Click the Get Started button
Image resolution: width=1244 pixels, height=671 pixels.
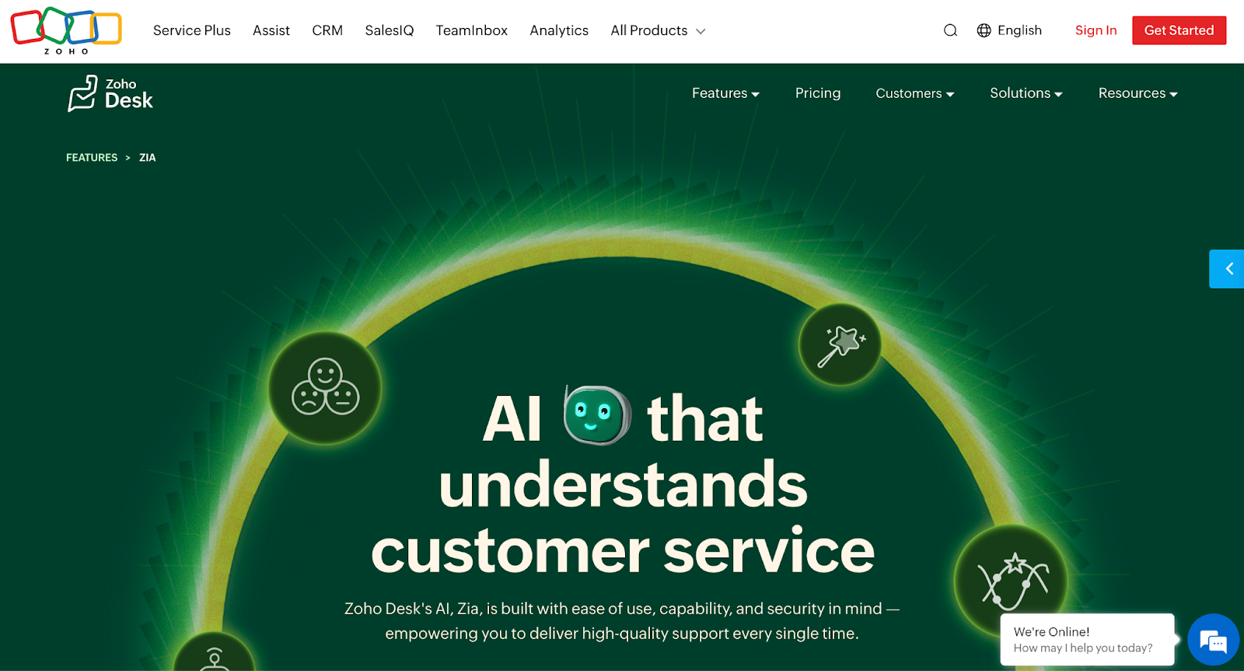click(1179, 30)
